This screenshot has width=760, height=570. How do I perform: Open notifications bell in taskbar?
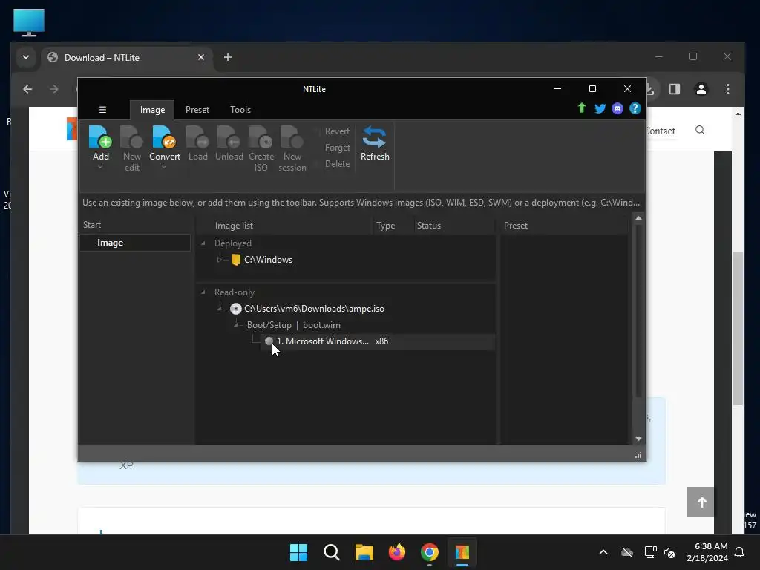(739, 552)
